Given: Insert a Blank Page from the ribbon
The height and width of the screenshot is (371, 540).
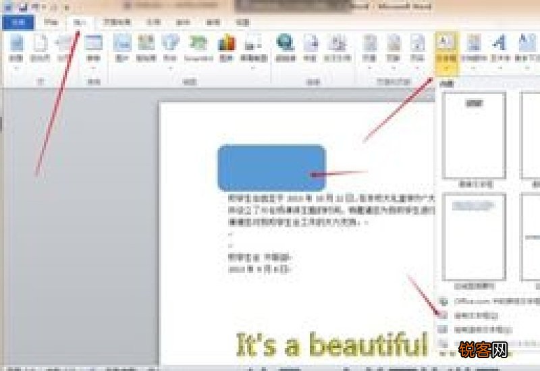Looking at the screenshot, I should click(x=40, y=48).
